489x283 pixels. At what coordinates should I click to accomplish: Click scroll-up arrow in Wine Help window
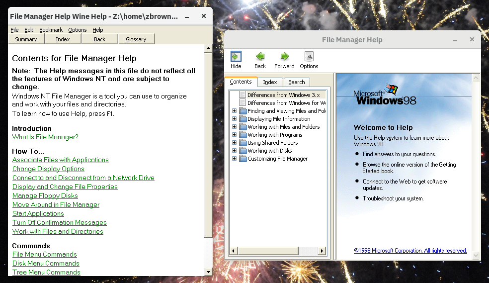pyautogui.click(x=208, y=48)
